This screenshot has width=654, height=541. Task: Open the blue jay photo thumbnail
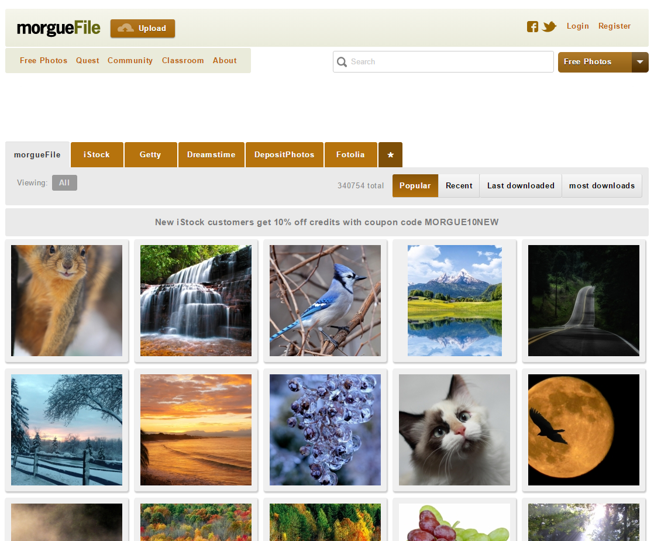click(325, 301)
